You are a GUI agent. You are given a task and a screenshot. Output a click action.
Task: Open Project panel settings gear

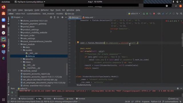point(62,17)
